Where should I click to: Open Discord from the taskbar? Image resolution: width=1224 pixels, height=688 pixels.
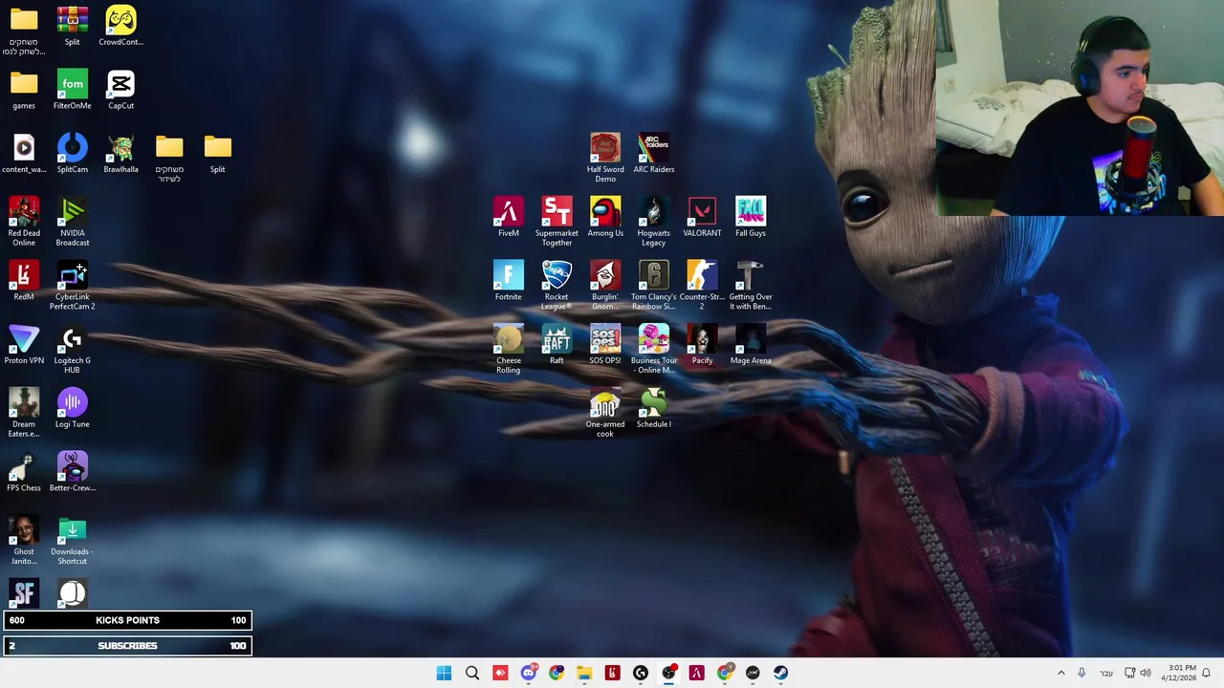click(528, 673)
